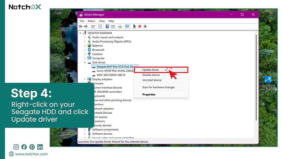Visit the www.notchox.com link
This screenshot has width=282, height=159.
[31, 154]
